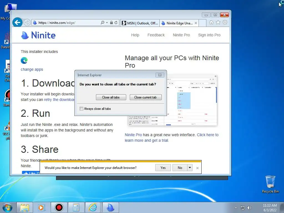Check the Always close all tabs checkbox
Viewport: 284px width, 213px height.
(81, 109)
